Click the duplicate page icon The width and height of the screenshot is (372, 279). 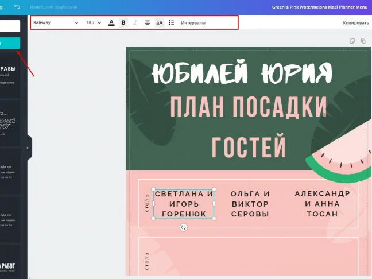click(x=363, y=41)
